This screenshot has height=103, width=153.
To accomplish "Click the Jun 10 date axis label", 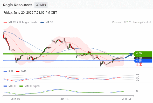I will click(x=16, y=99).
